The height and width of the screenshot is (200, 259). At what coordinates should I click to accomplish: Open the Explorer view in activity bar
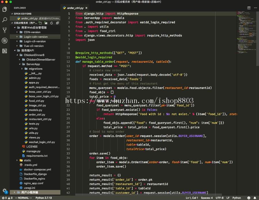pyautogui.click(x=5, y=9)
